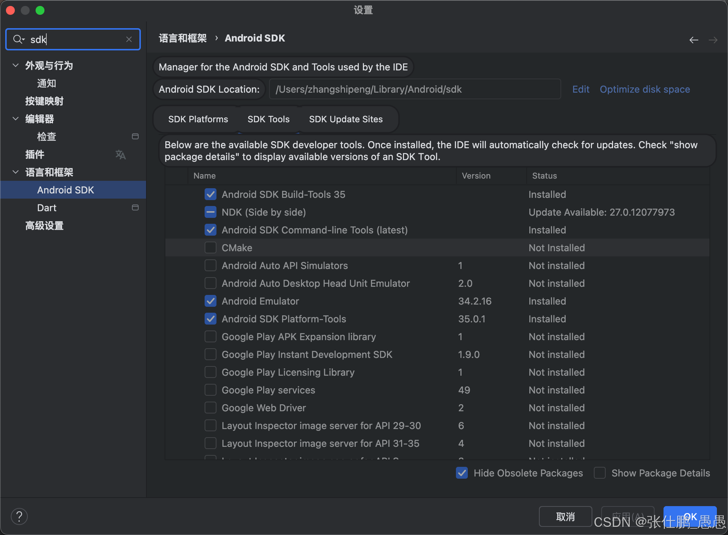
Task: Enable Show Package Details checkbox
Action: coord(599,473)
